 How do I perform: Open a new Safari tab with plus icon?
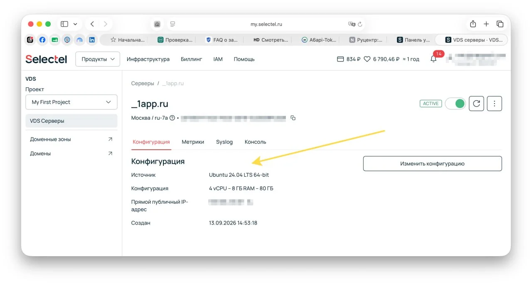tap(486, 24)
